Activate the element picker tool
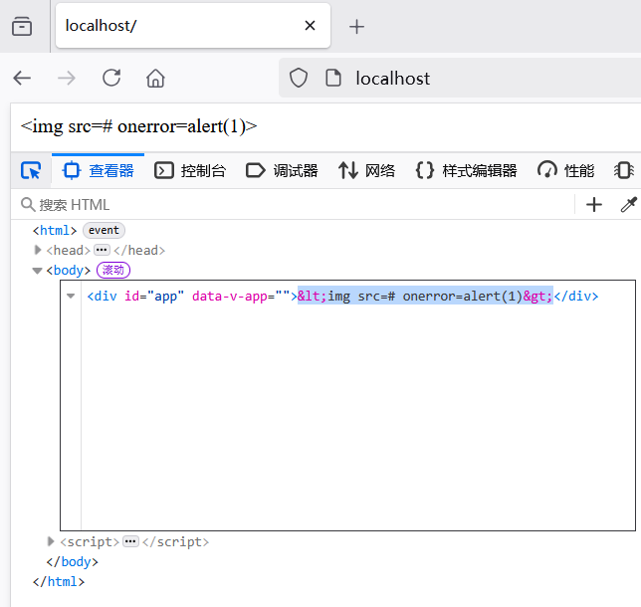The image size is (641, 607). [x=31, y=171]
